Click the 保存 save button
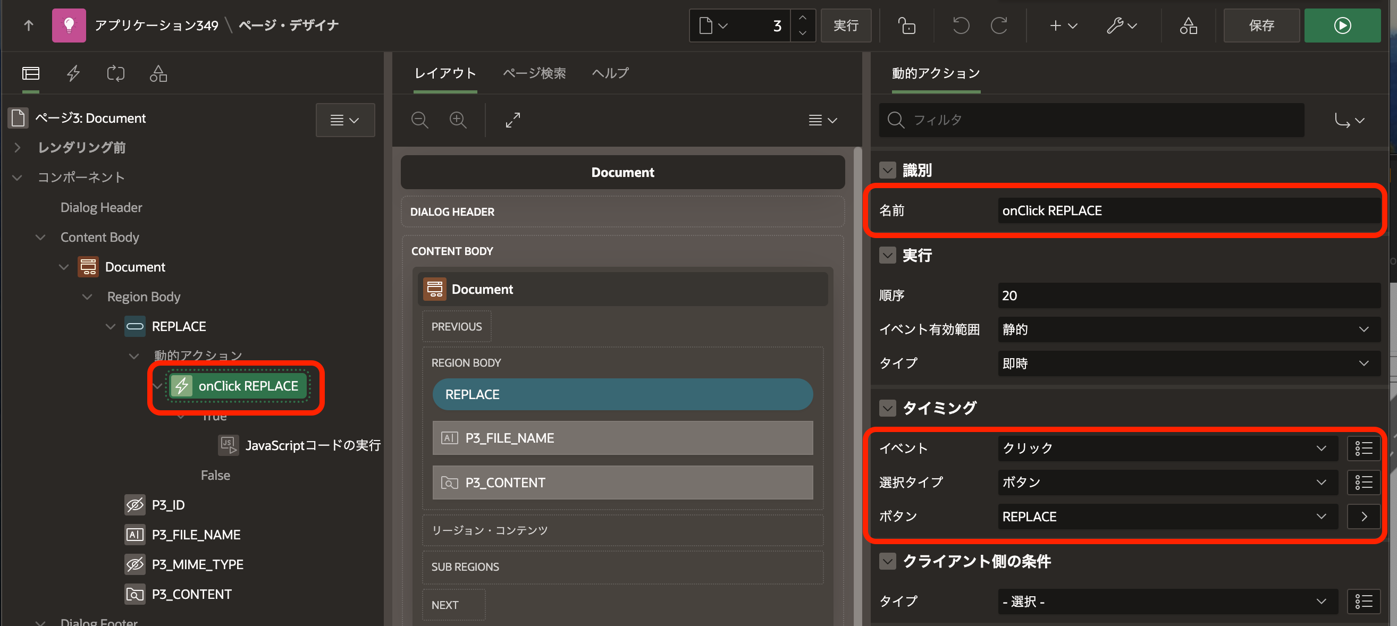 1261,26
